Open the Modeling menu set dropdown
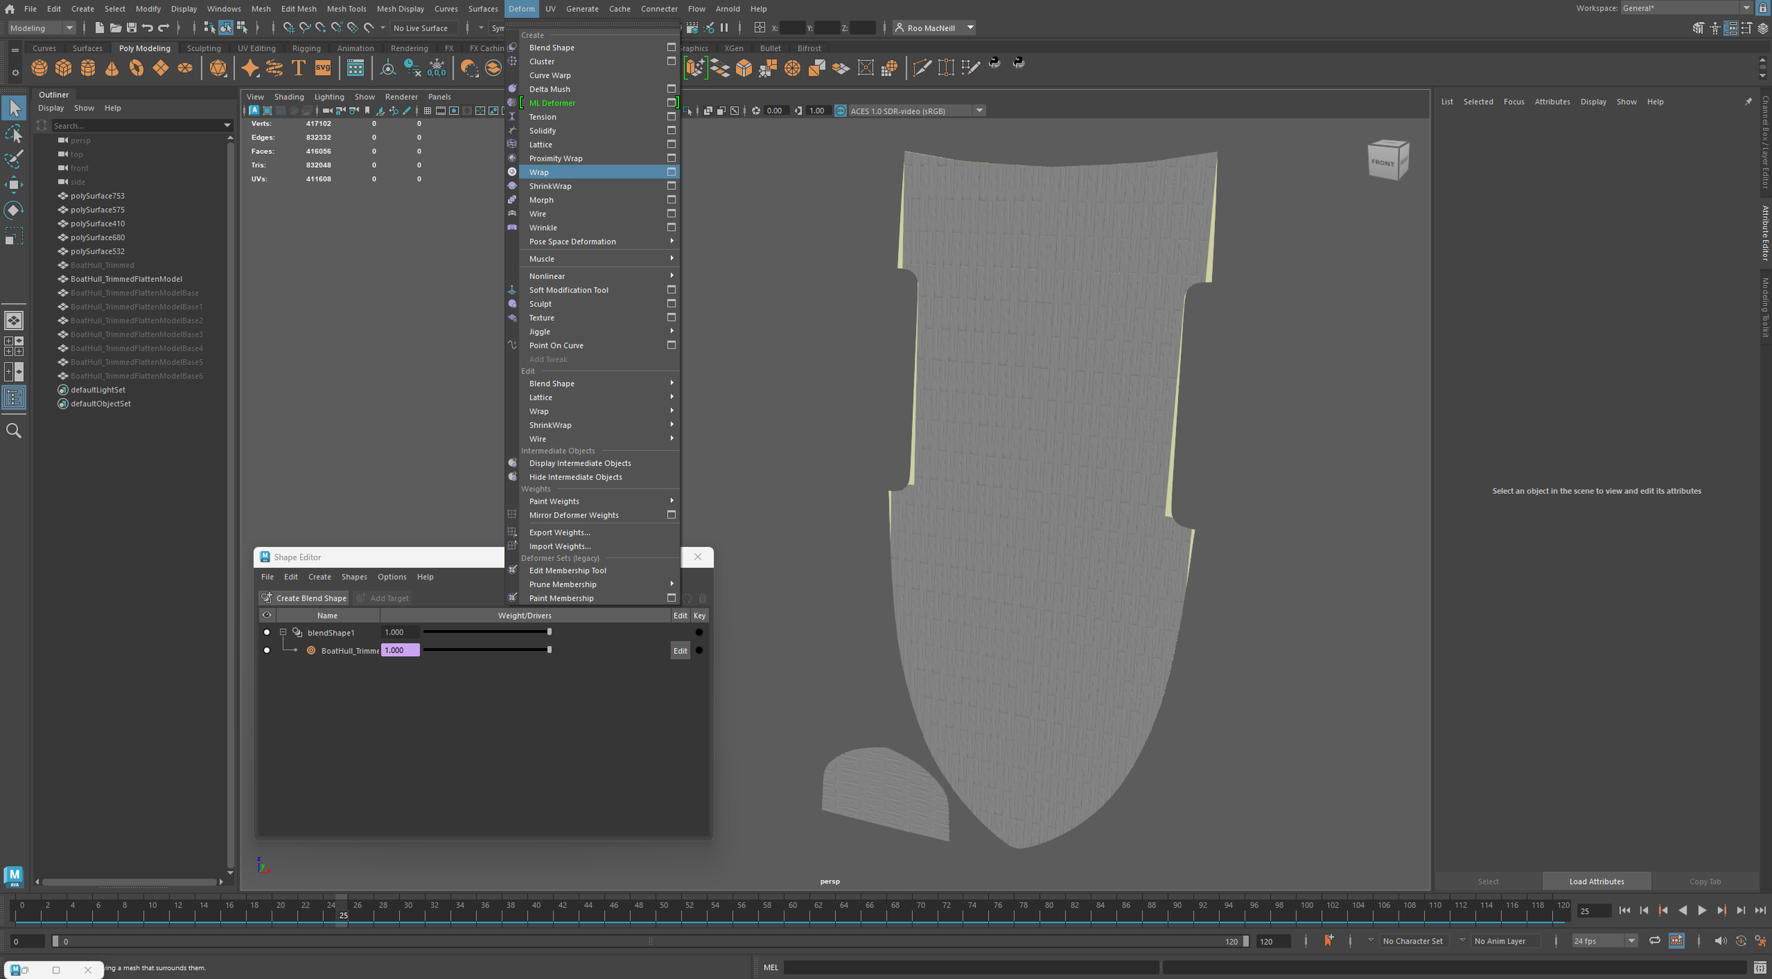This screenshot has height=979, width=1772. click(x=41, y=28)
